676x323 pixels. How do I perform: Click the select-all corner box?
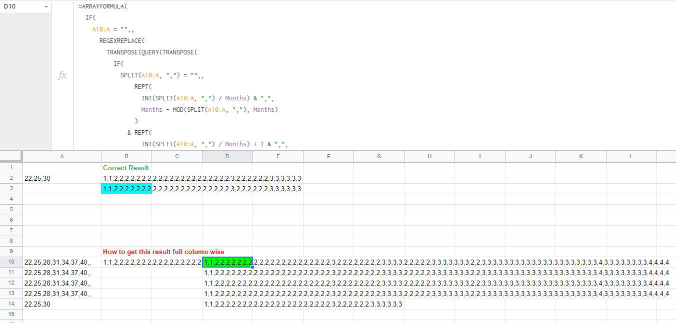point(11,156)
